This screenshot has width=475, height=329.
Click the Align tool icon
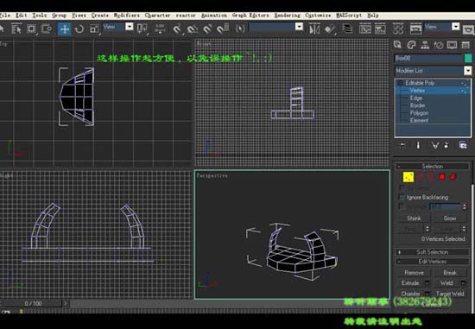coord(330,29)
